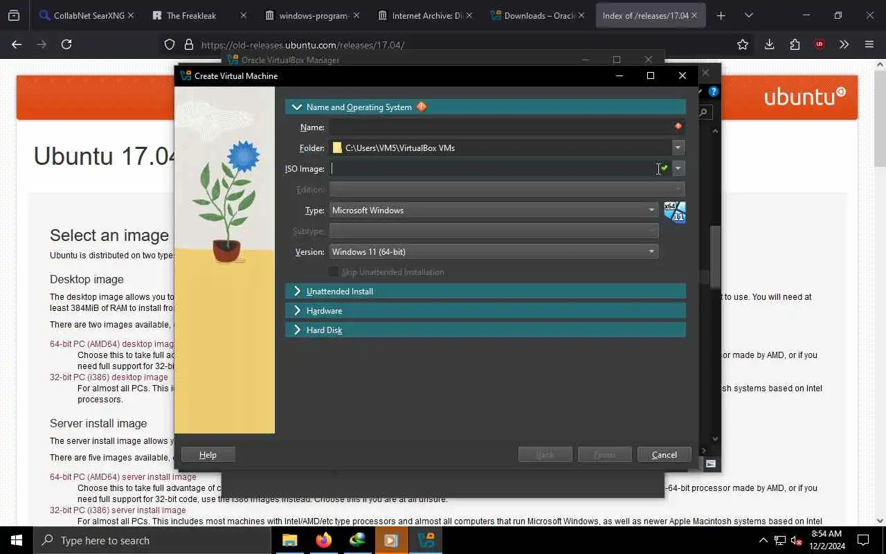886x554 pixels.
Task: Click the ubuntu logo in the page banner
Action: point(805,96)
